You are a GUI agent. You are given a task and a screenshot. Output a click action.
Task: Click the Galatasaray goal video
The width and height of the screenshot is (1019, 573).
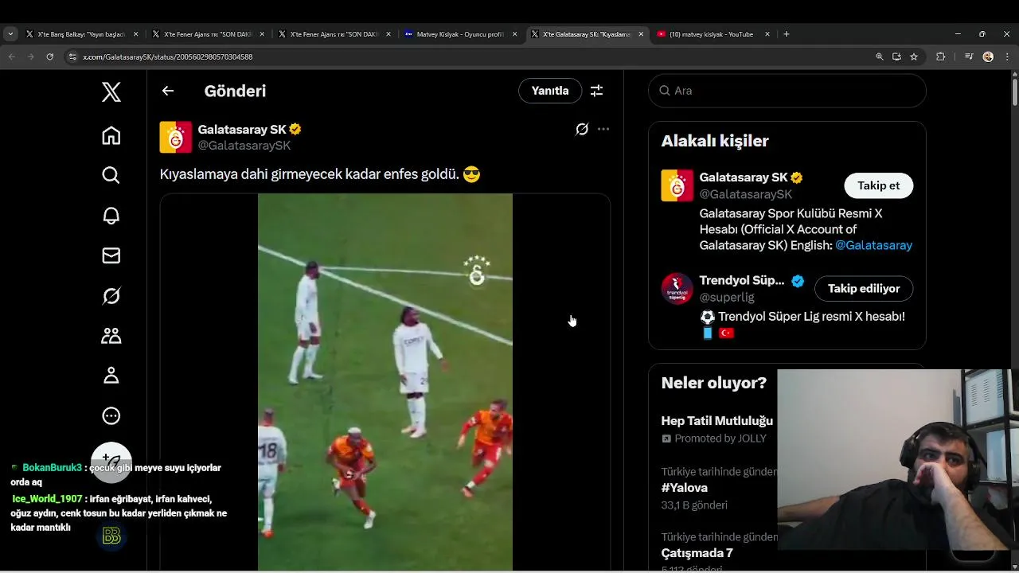(x=385, y=382)
